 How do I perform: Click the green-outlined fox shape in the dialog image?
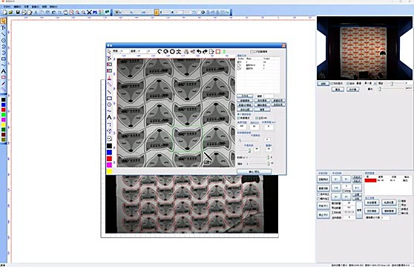(x=188, y=139)
